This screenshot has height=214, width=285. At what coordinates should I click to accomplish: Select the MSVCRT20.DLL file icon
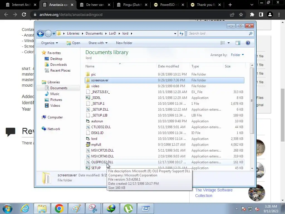pyautogui.click(x=88, y=150)
